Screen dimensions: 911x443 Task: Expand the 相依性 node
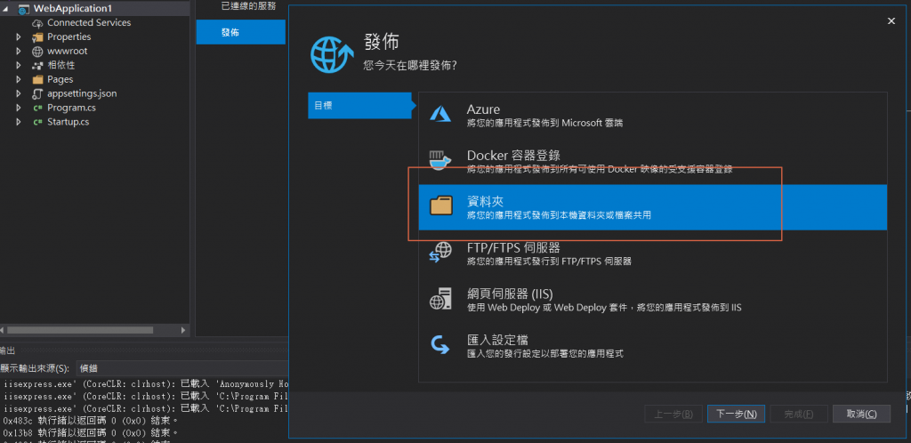click(19, 66)
